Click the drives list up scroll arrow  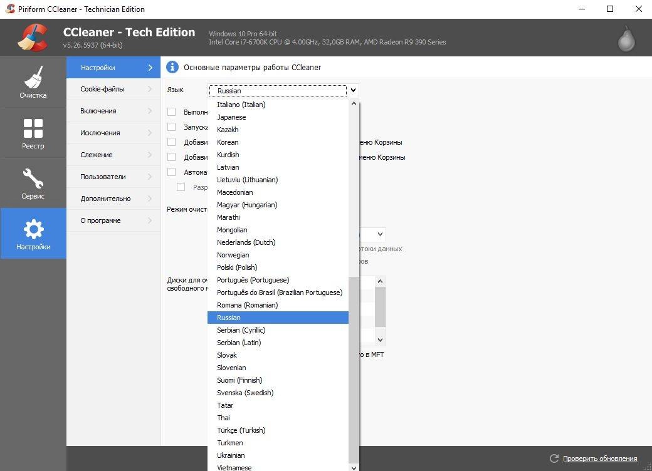(x=380, y=281)
